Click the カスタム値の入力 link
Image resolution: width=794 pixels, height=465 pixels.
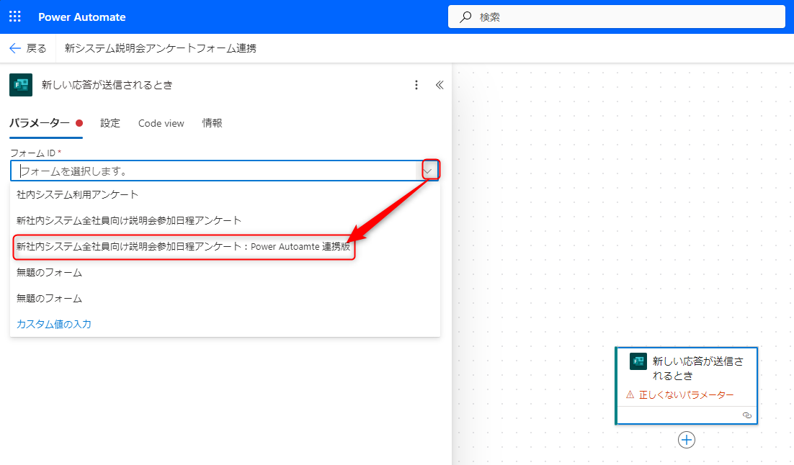pyautogui.click(x=53, y=325)
